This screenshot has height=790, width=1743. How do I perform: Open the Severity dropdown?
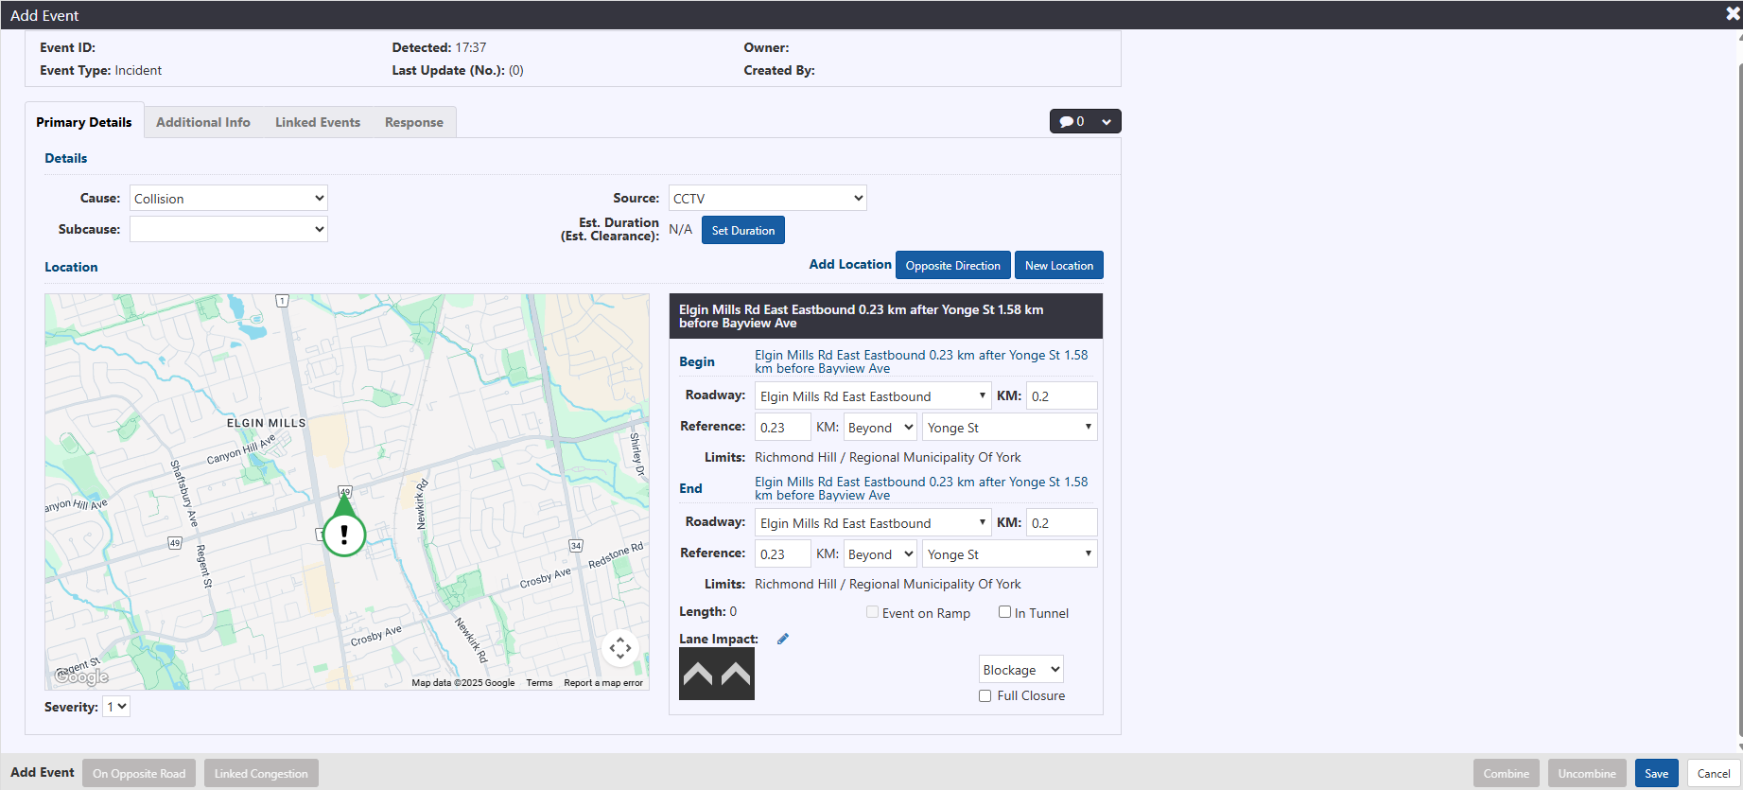[x=116, y=707]
